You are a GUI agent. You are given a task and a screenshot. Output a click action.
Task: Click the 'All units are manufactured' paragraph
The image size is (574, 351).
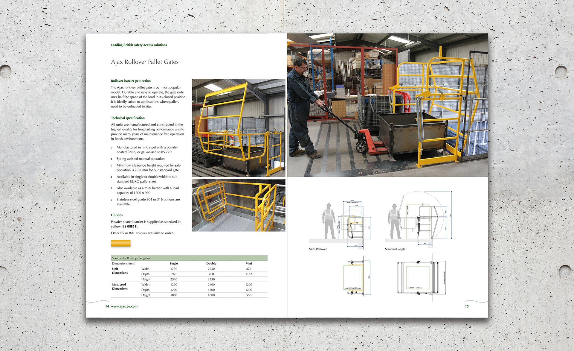coord(148,132)
